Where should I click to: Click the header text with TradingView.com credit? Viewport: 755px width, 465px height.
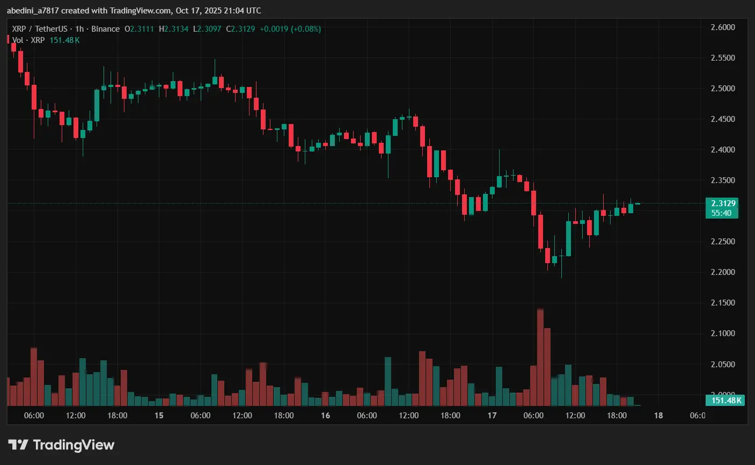point(134,11)
